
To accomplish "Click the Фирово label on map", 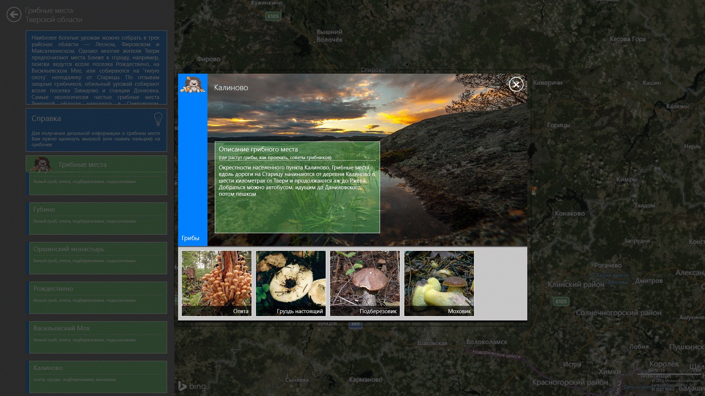I will [x=209, y=59].
